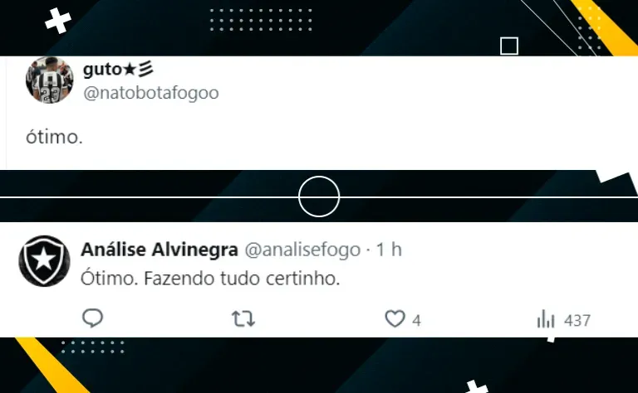Screen dimensions: 638x393
Task: Click the guto profile picture
Action: [x=50, y=80]
